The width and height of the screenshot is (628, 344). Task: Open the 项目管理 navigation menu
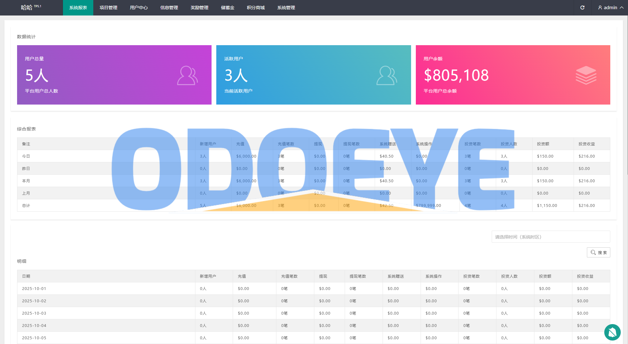click(108, 8)
